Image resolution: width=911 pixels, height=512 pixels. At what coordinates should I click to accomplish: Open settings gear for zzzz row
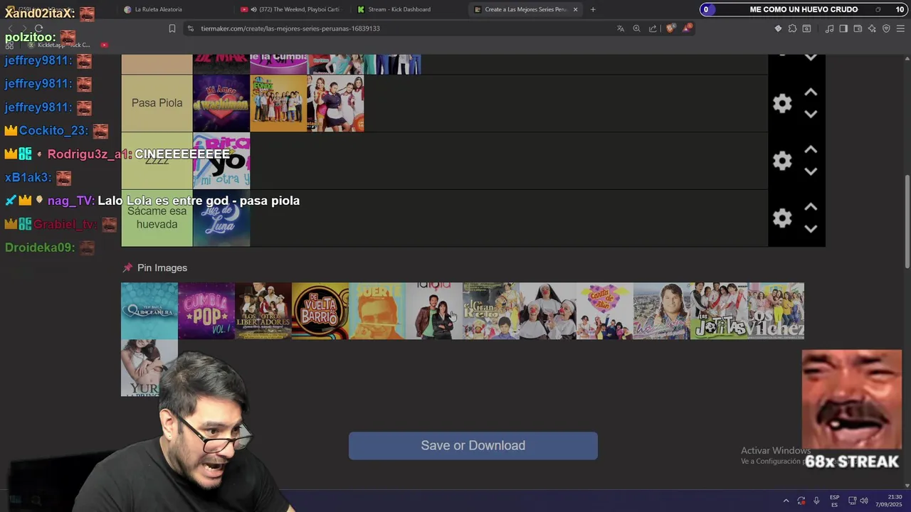pos(782,161)
